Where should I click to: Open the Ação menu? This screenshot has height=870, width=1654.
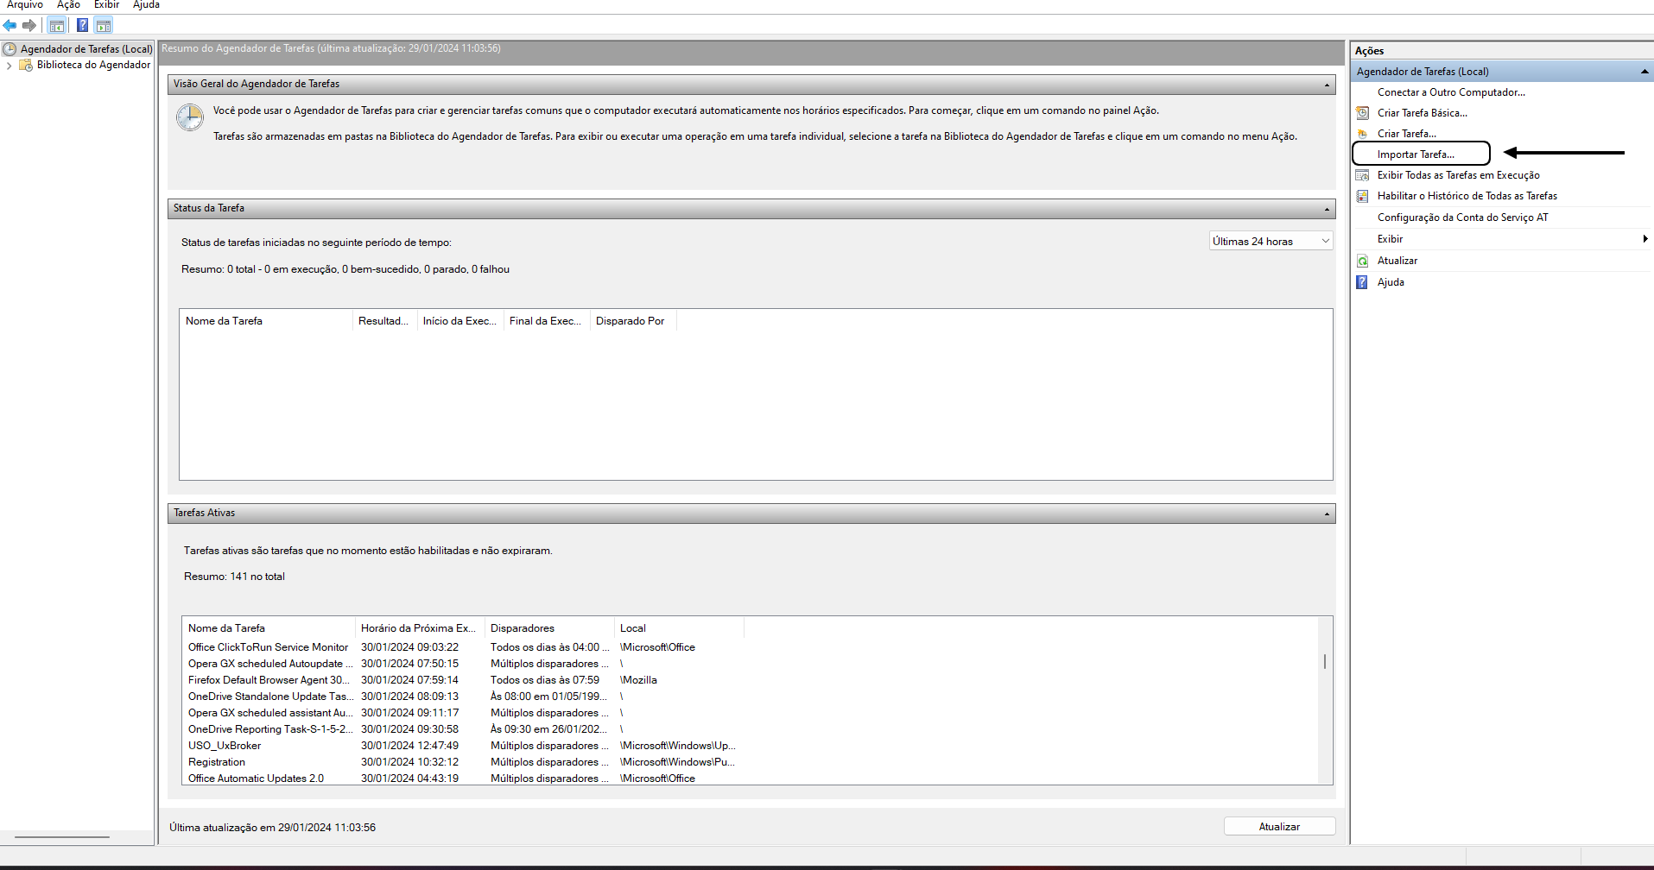[x=68, y=5]
